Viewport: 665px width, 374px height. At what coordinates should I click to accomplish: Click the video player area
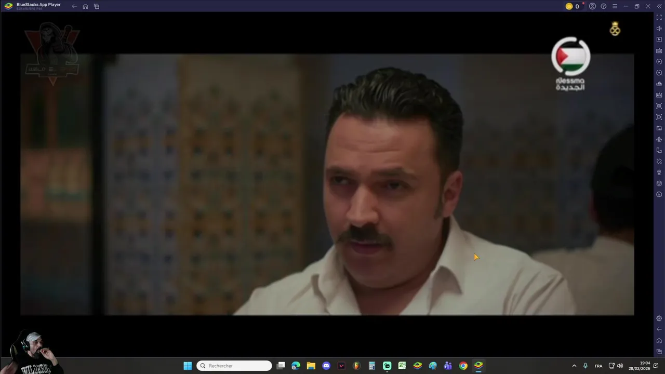[327, 184]
